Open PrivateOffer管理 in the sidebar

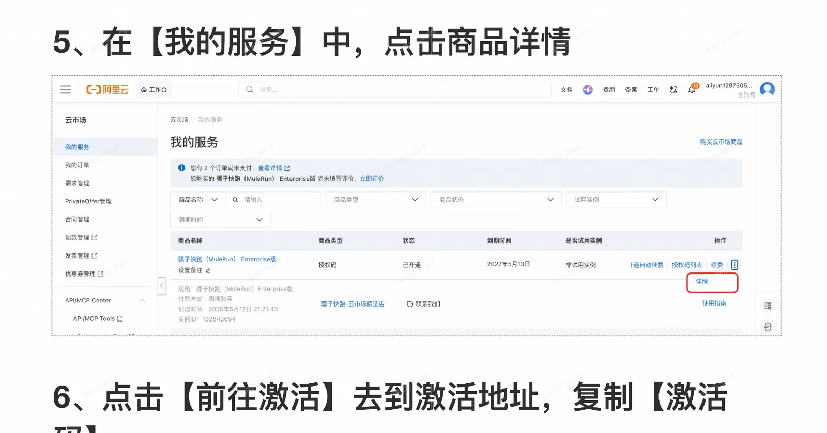tap(88, 201)
